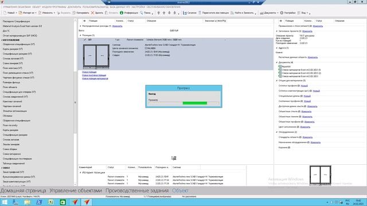Click info icon beside Специальные длины
The width and height of the screenshot is (367, 206).
click(302, 96)
